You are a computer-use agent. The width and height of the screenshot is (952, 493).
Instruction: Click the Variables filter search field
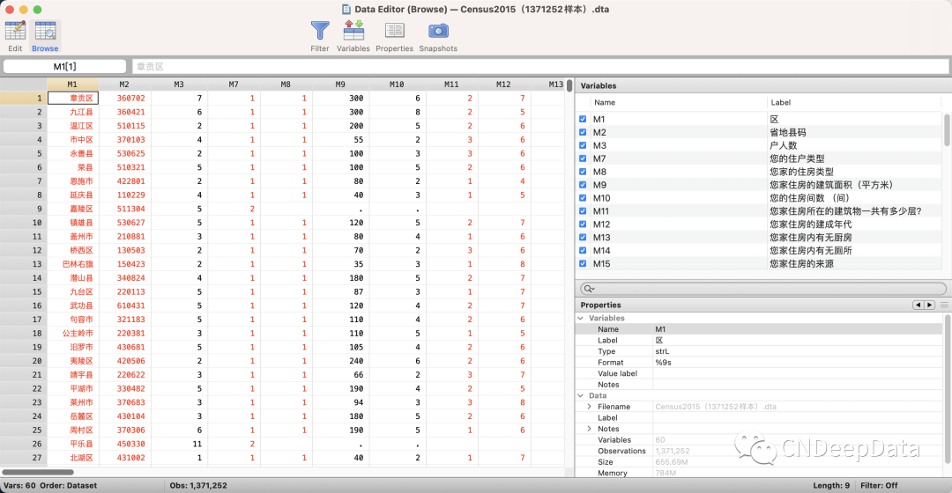(x=763, y=289)
